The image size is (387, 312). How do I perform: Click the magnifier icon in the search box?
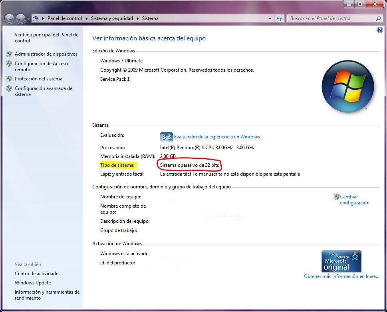[x=378, y=18]
